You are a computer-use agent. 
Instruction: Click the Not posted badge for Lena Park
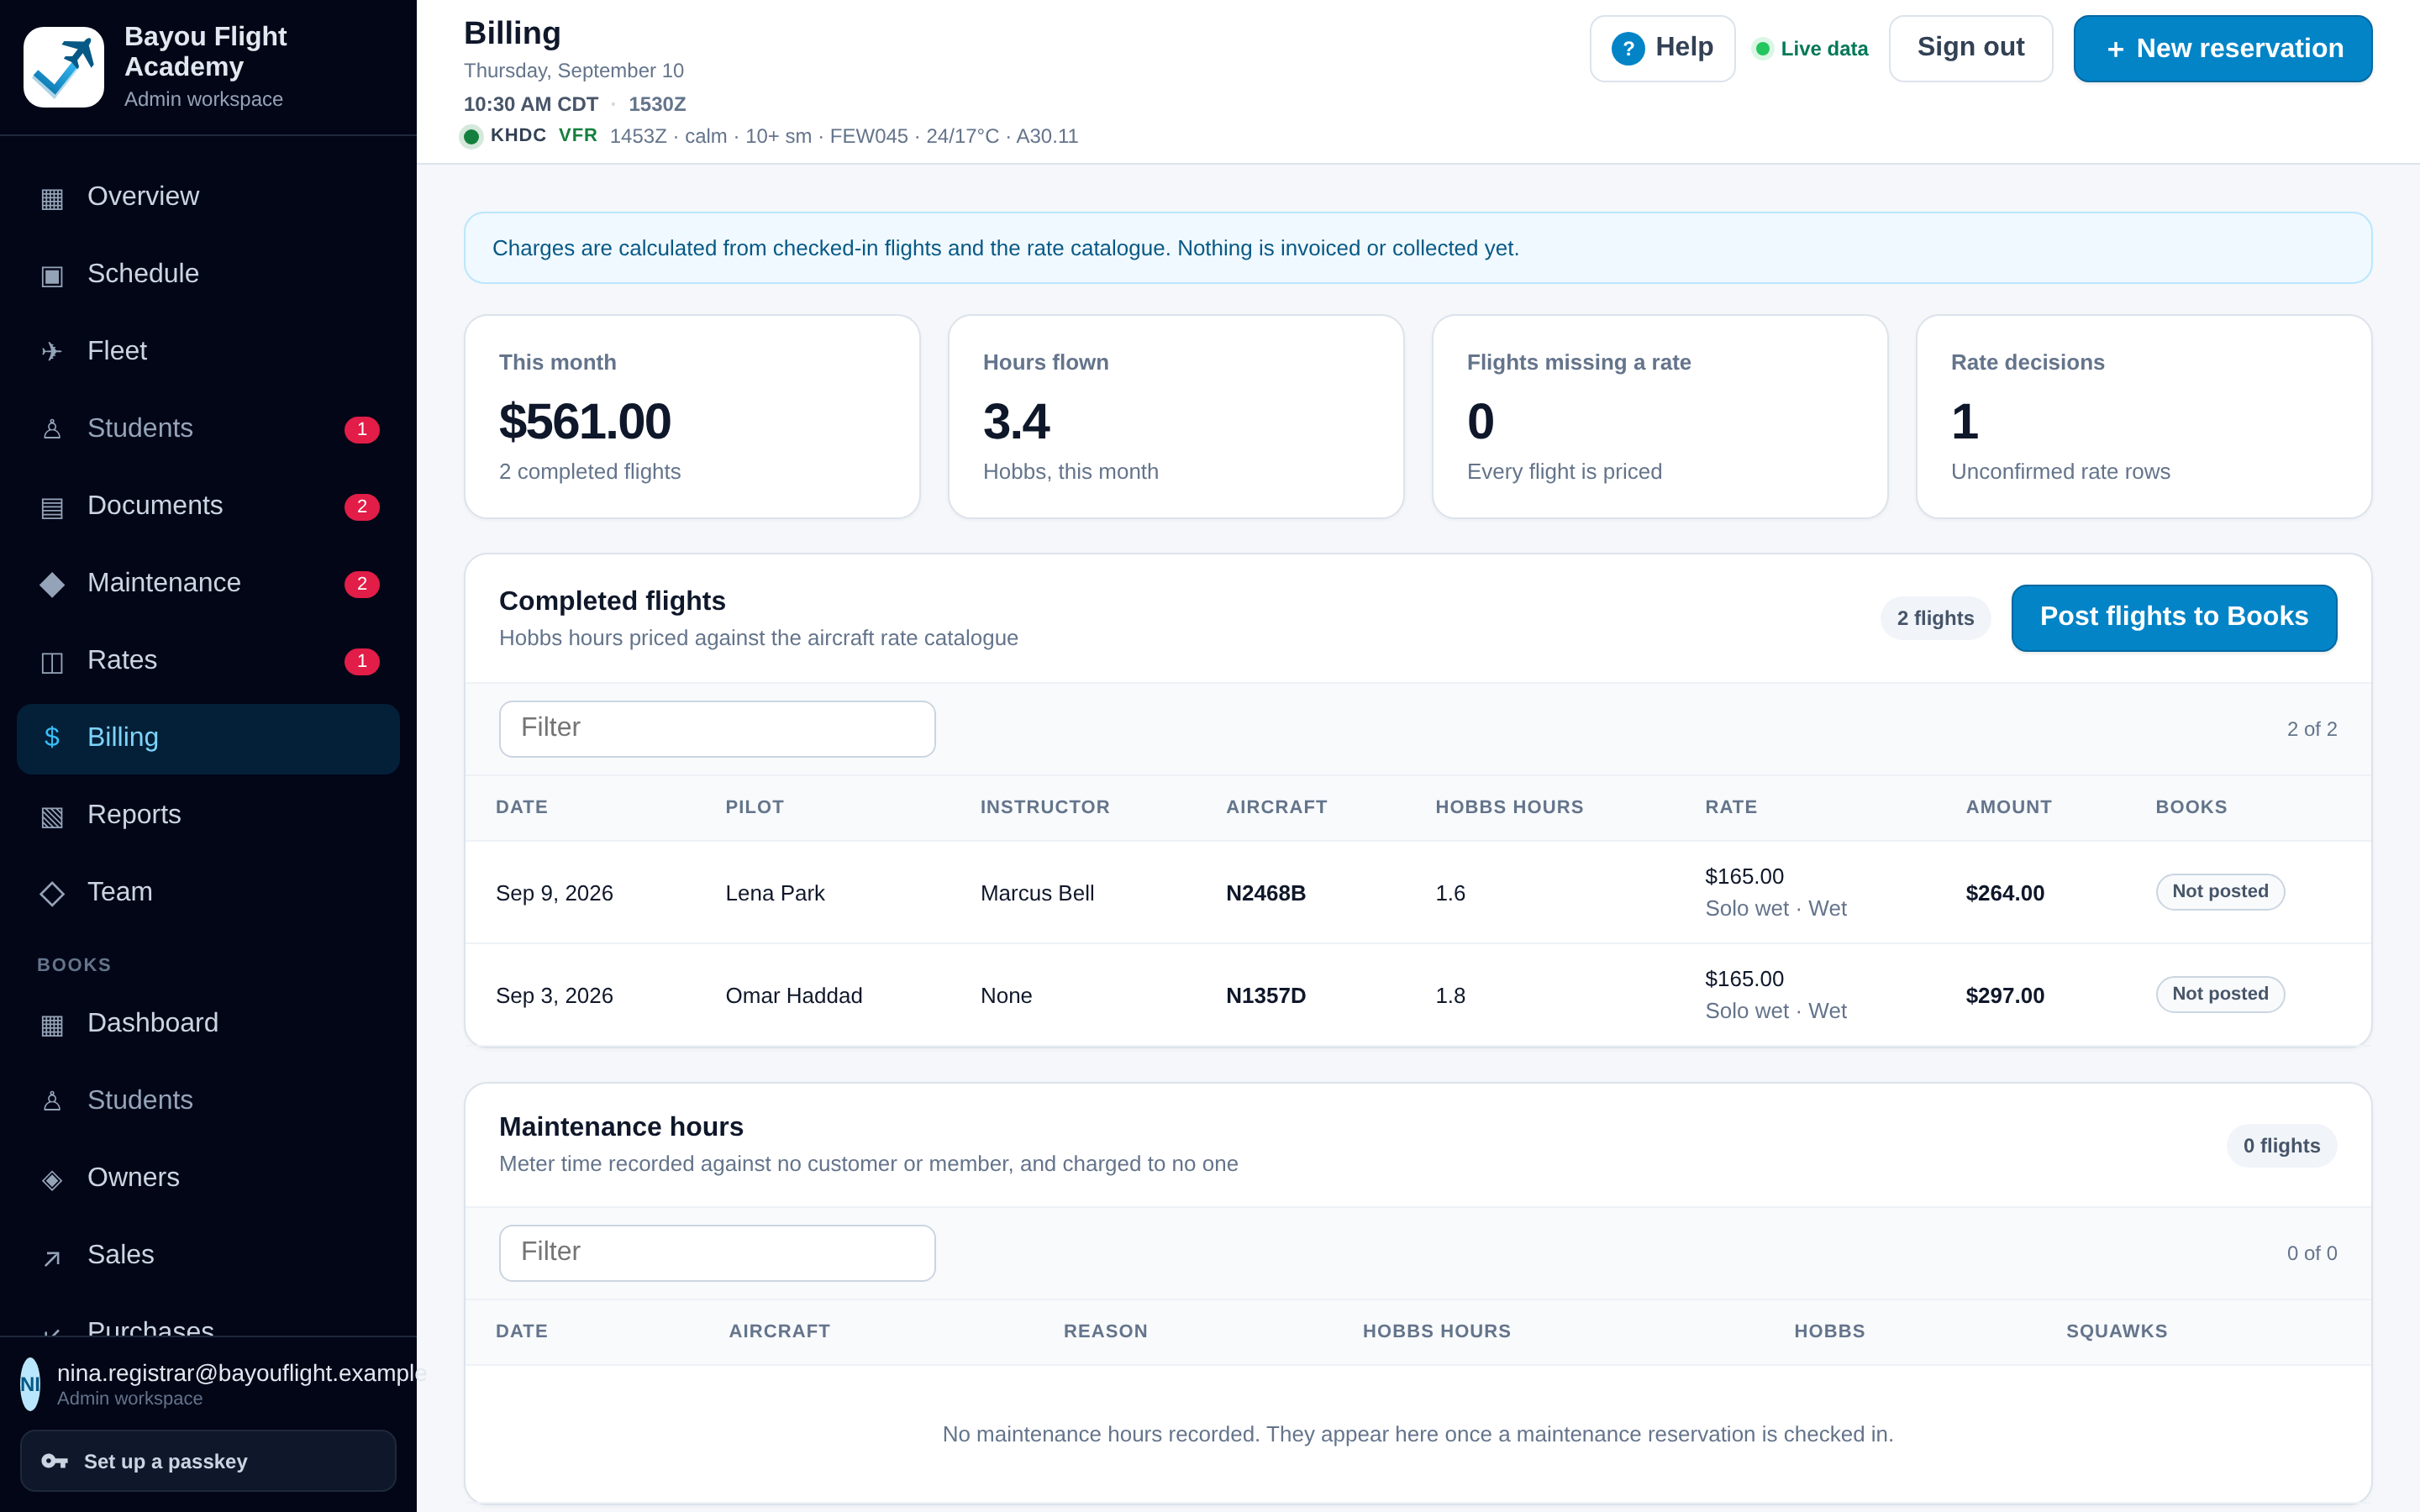[x=2220, y=891]
